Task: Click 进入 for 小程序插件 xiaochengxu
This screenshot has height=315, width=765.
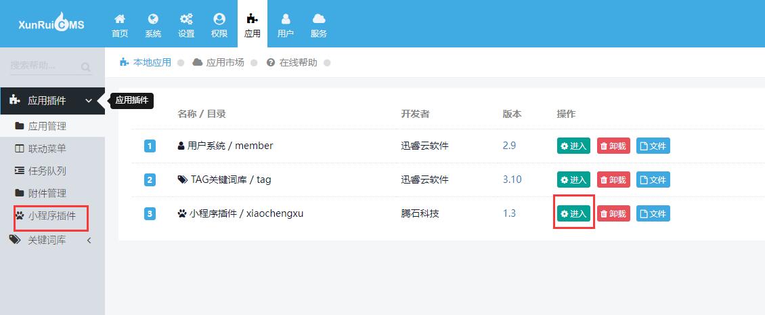Action: (574, 213)
